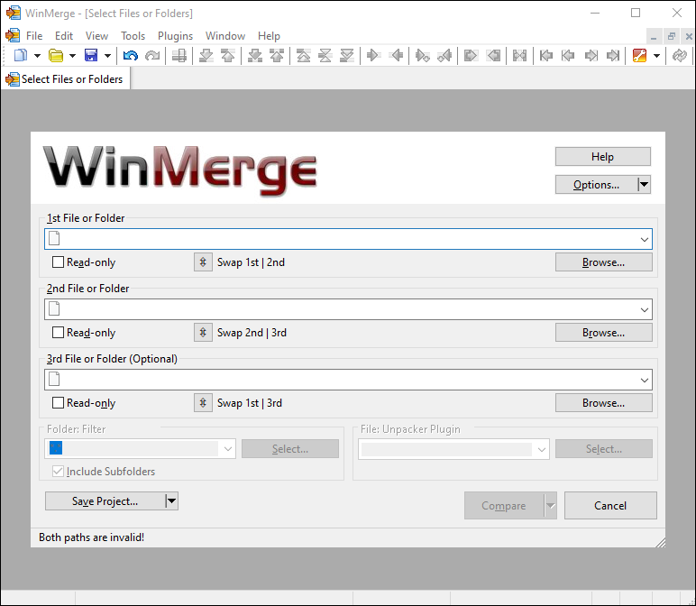Expand the 2nd File or Folder dropdown
This screenshot has width=696, height=606.
click(644, 309)
